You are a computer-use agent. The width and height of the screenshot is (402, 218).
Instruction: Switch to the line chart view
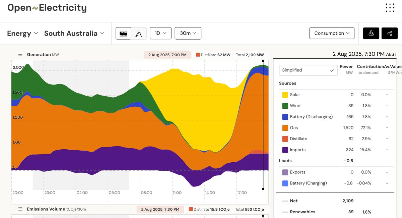coord(139,33)
